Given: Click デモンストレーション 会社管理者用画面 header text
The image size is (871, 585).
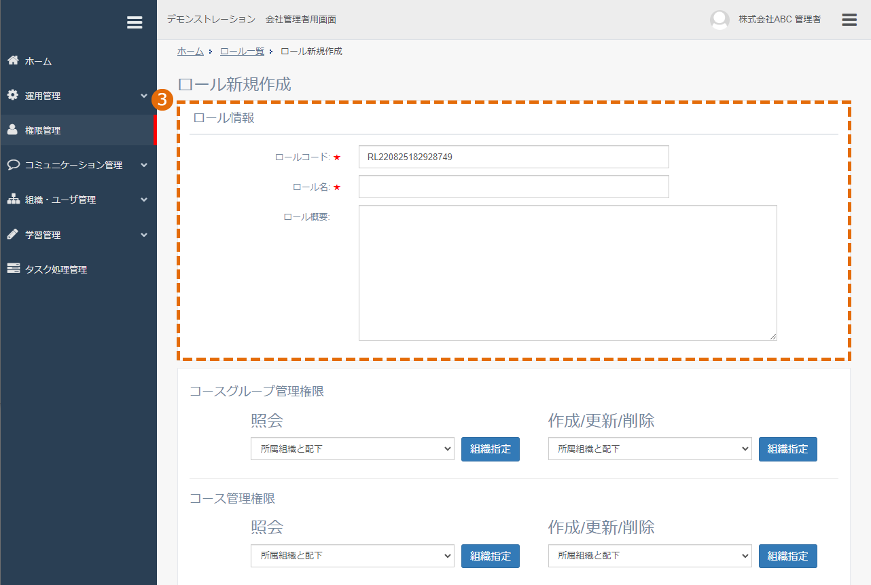Looking at the screenshot, I should tap(251, 20).
